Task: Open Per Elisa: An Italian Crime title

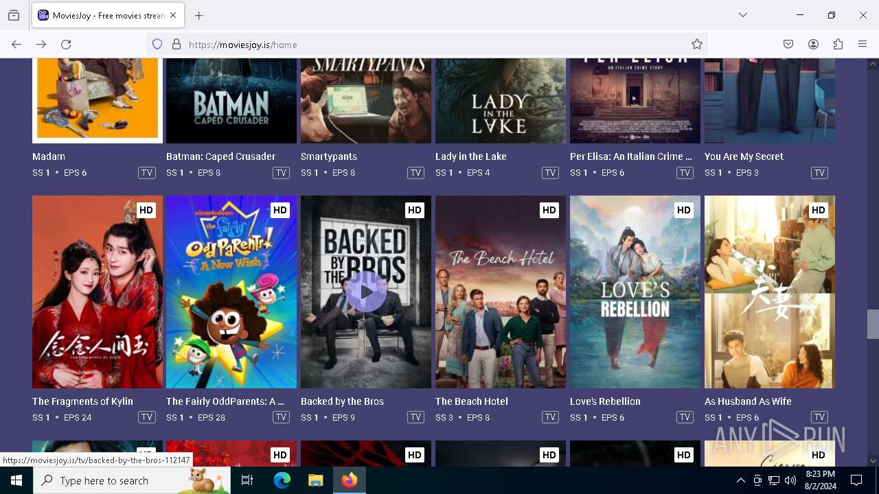Action: click(x=631, y=156)
